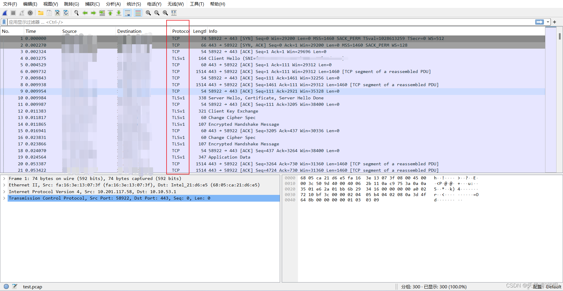Screen dimensions: 563x291
Task: Select packet 12 Client Key Exchange row
Action: click(x=273, y=111)
